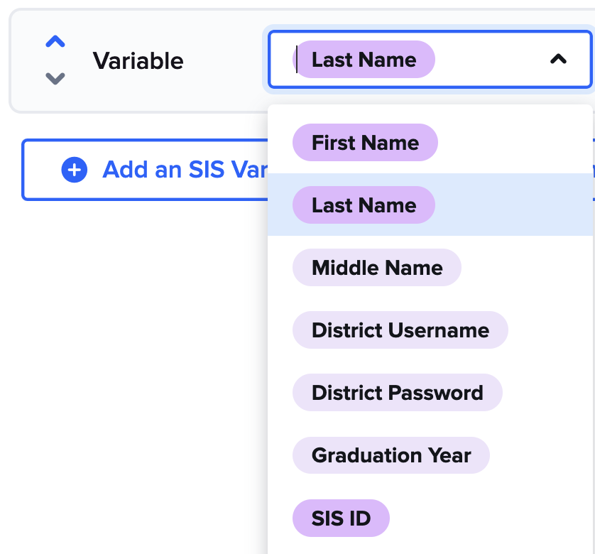Click the light-purple Middle Name tag

377,268
